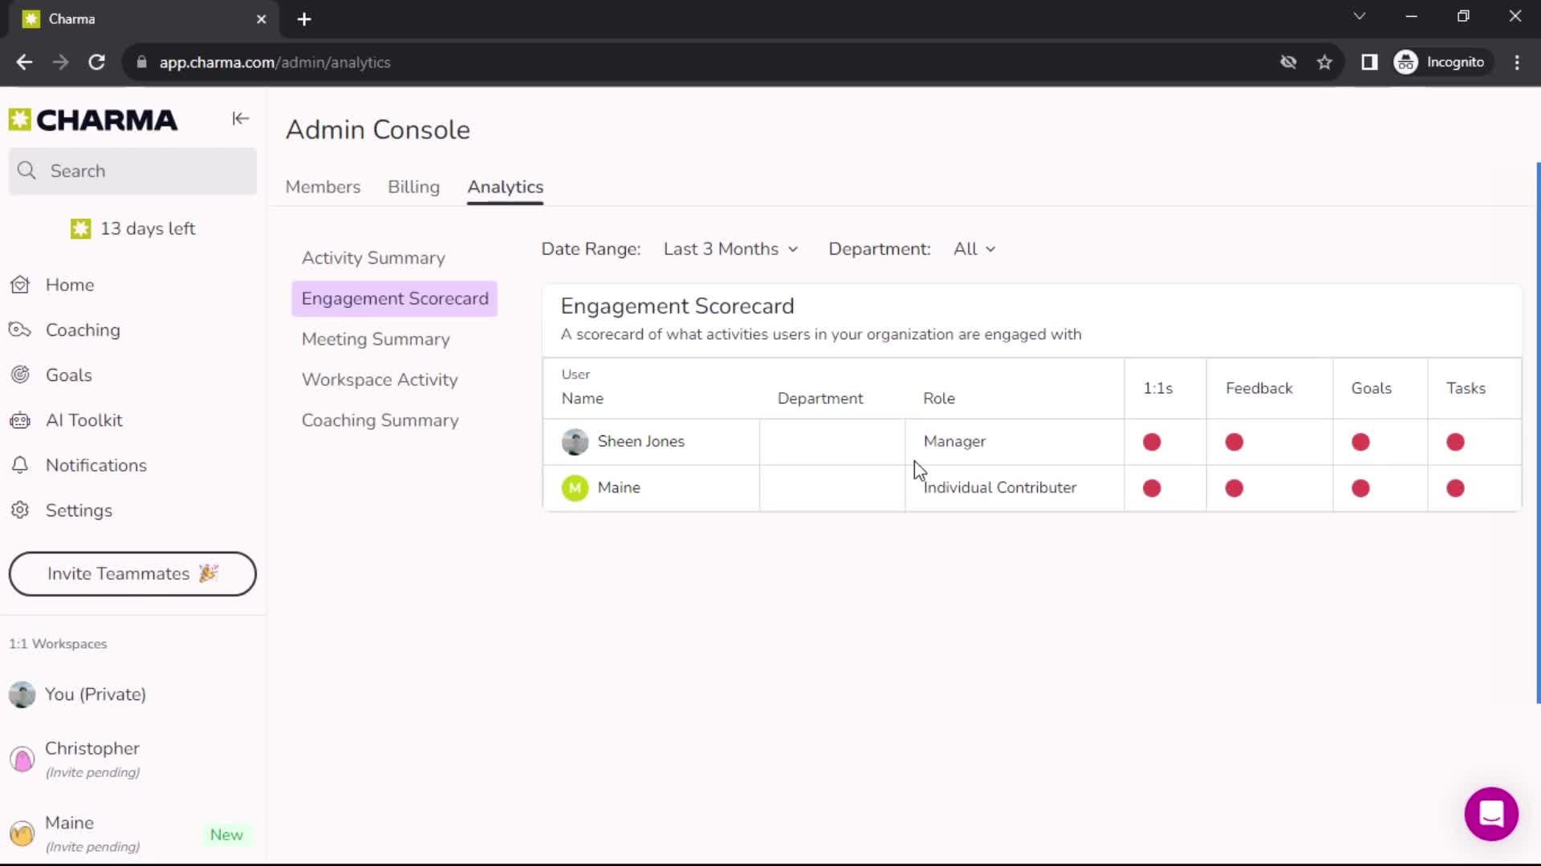Switch to the Activity Summary section
This screenshot has width=1541, height=866.
tap(372, 257)
